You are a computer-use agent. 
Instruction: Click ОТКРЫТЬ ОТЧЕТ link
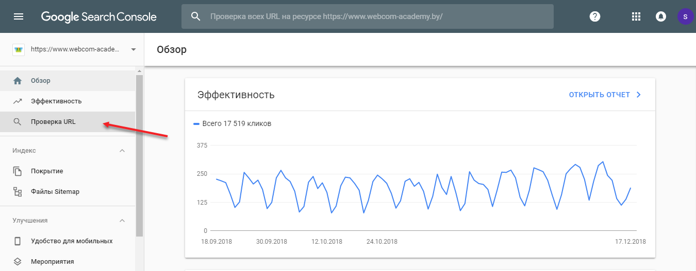point(599,95)
